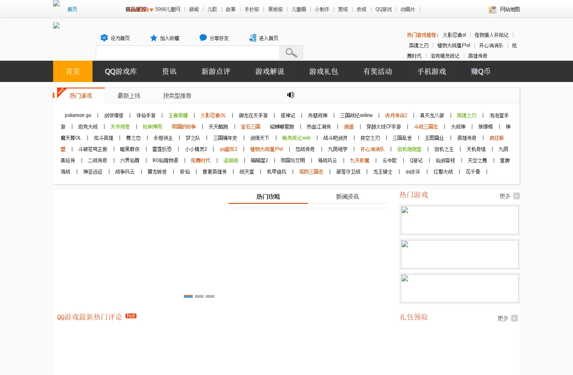
Task: Click the 儿童画 top bar link
Action: (299, 9)
